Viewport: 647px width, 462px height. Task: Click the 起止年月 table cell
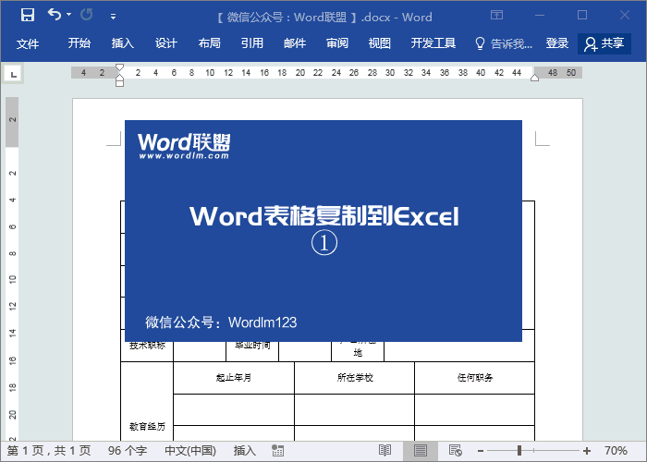[x=234, y=377]
